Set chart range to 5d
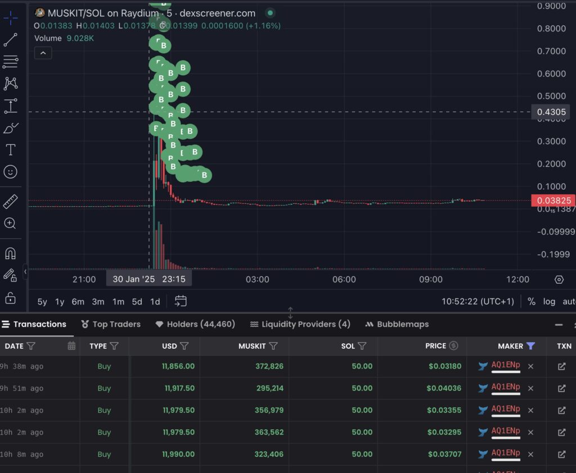Viewport: 576px width, 473px height. (137, 302)
